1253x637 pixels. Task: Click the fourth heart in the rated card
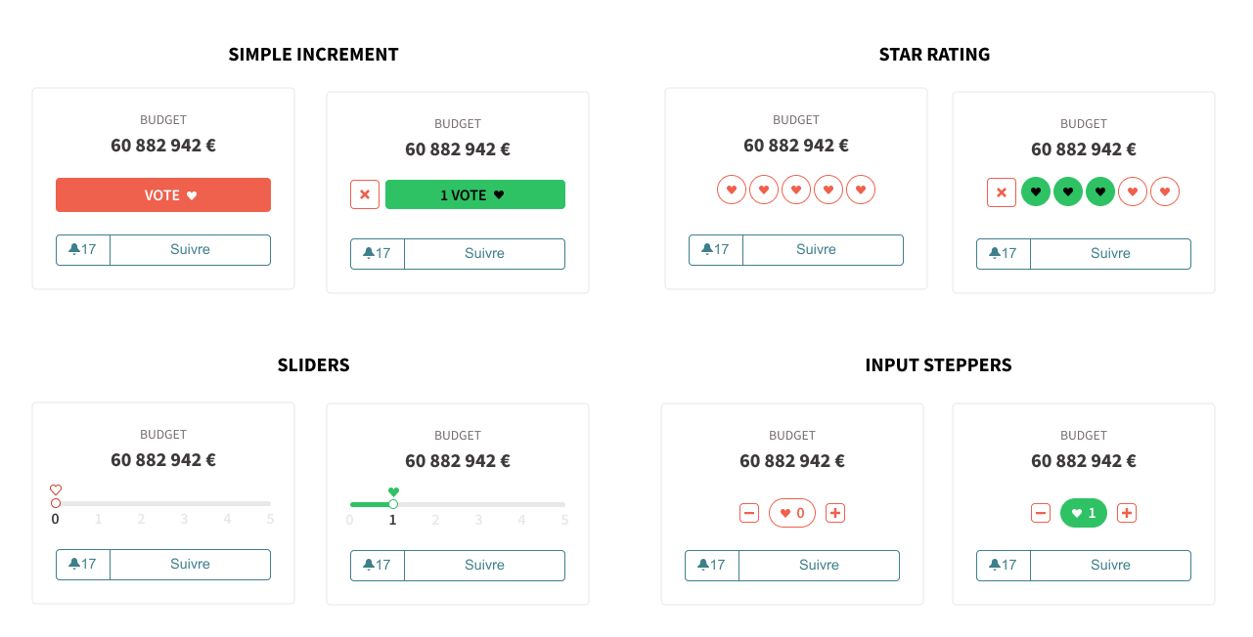1133,191
